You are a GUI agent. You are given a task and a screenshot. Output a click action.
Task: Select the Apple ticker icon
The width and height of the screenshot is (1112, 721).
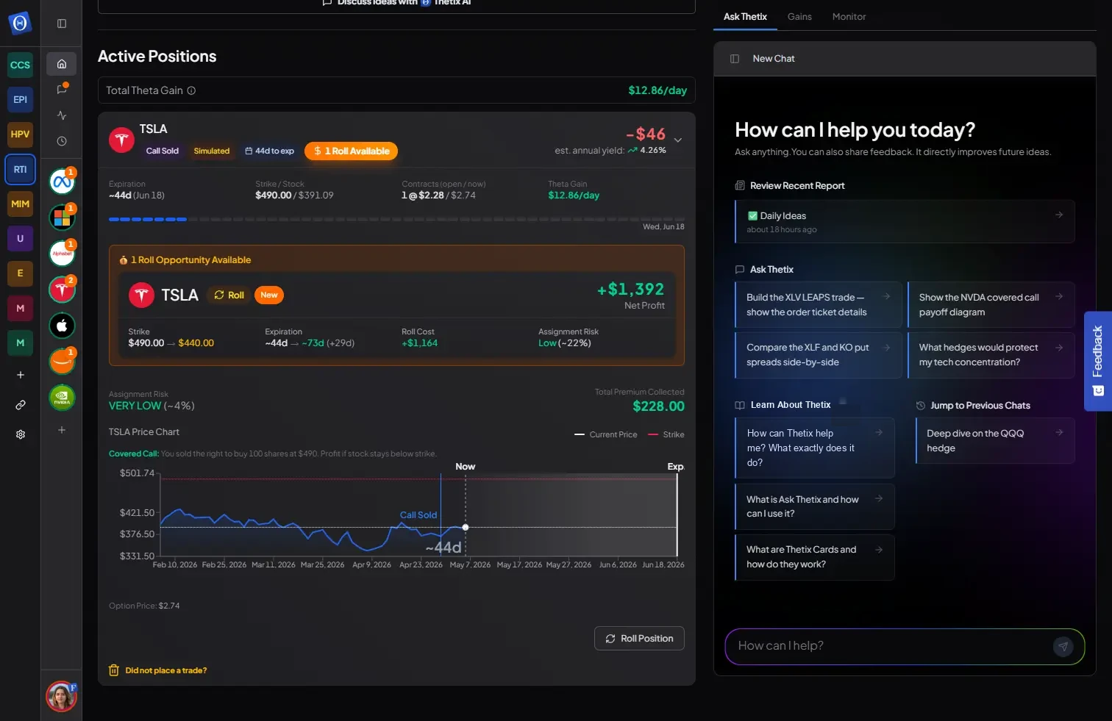pyautogui.click(x=63, y=326)
